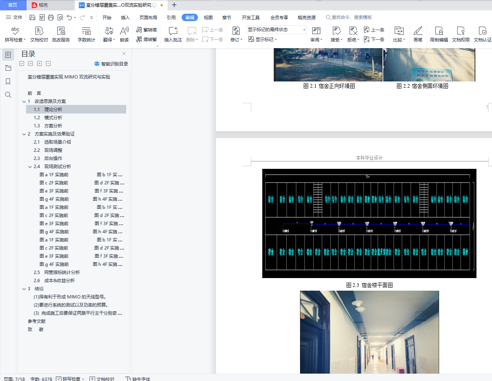The image size is (492, 381).
Task: Switch to the 插入 ribbon tab
Action: [x=125, y=17]
